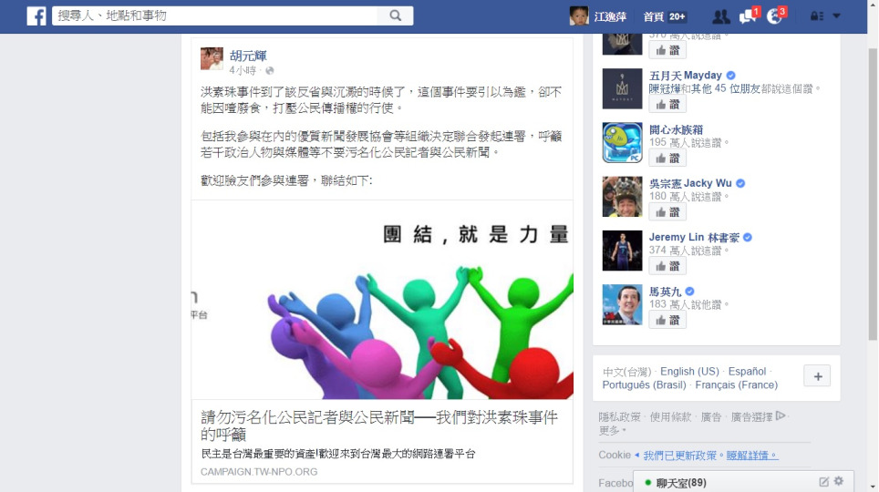
Task: Click the chat settings gear icon
Action: click(839, 481)
